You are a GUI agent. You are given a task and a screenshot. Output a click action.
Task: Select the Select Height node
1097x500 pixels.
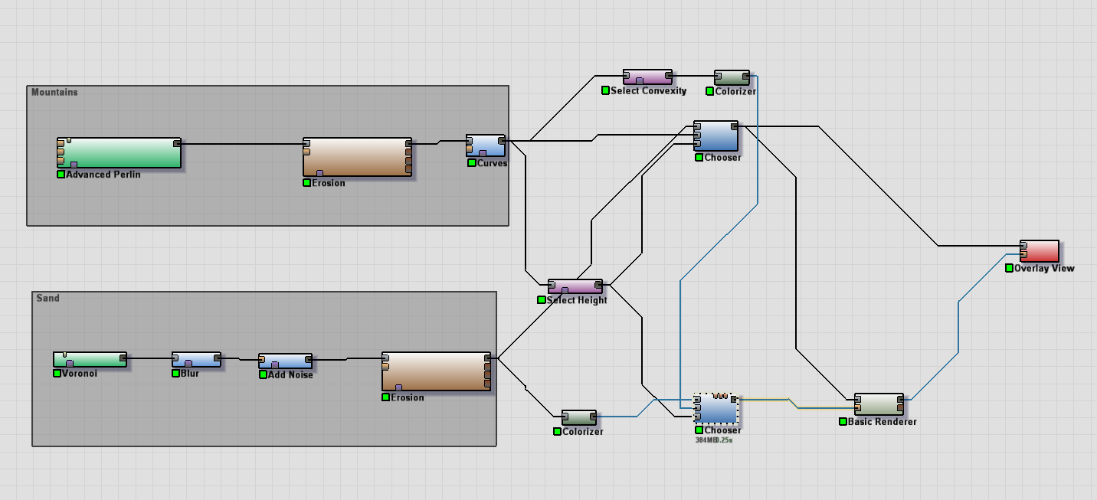point(575,286)
